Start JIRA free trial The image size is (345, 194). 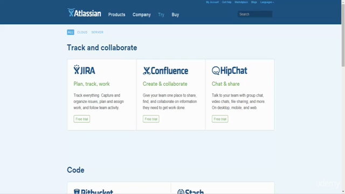81,119
